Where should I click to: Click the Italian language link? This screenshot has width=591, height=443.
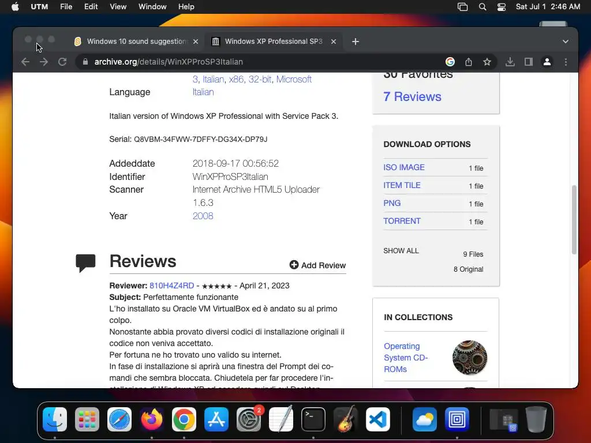203,92
